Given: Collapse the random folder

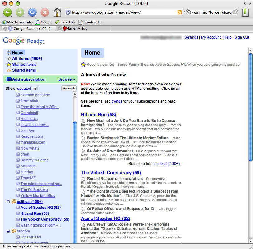Looking at the screenshot, I should [x=8, y=231].
